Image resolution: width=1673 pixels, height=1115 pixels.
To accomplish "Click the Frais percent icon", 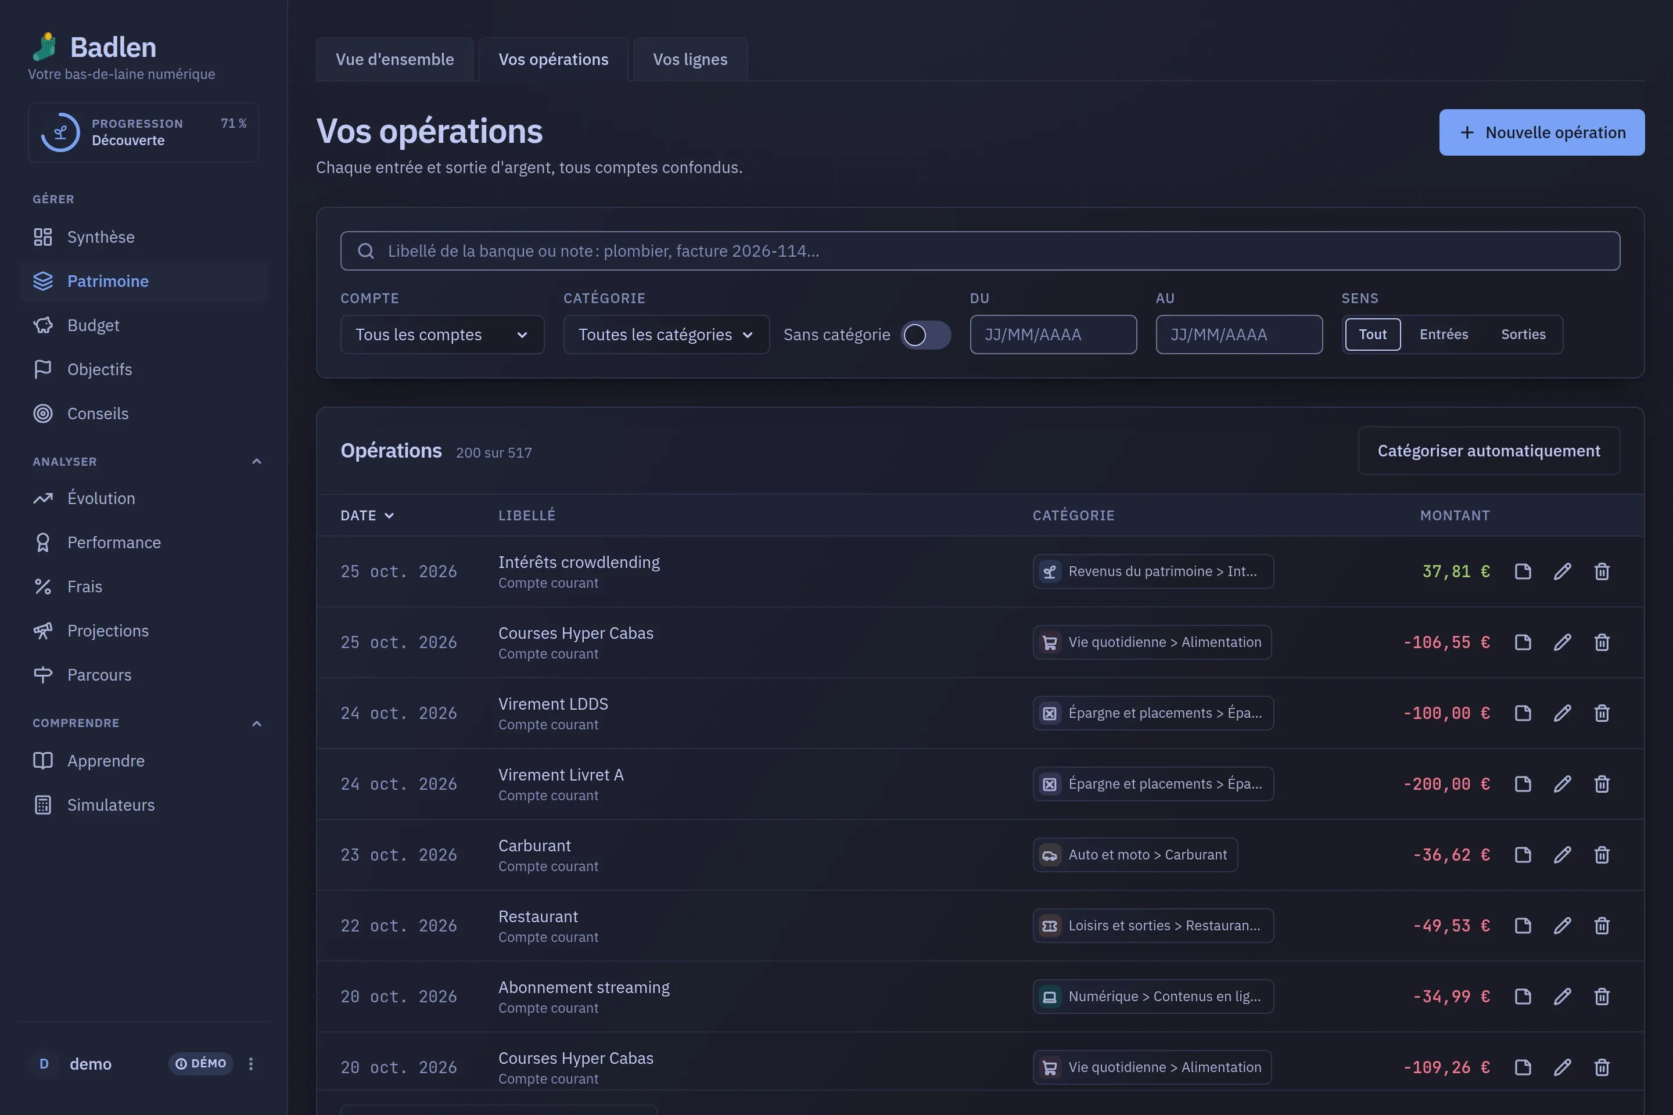I will click(x=42, y=587).
